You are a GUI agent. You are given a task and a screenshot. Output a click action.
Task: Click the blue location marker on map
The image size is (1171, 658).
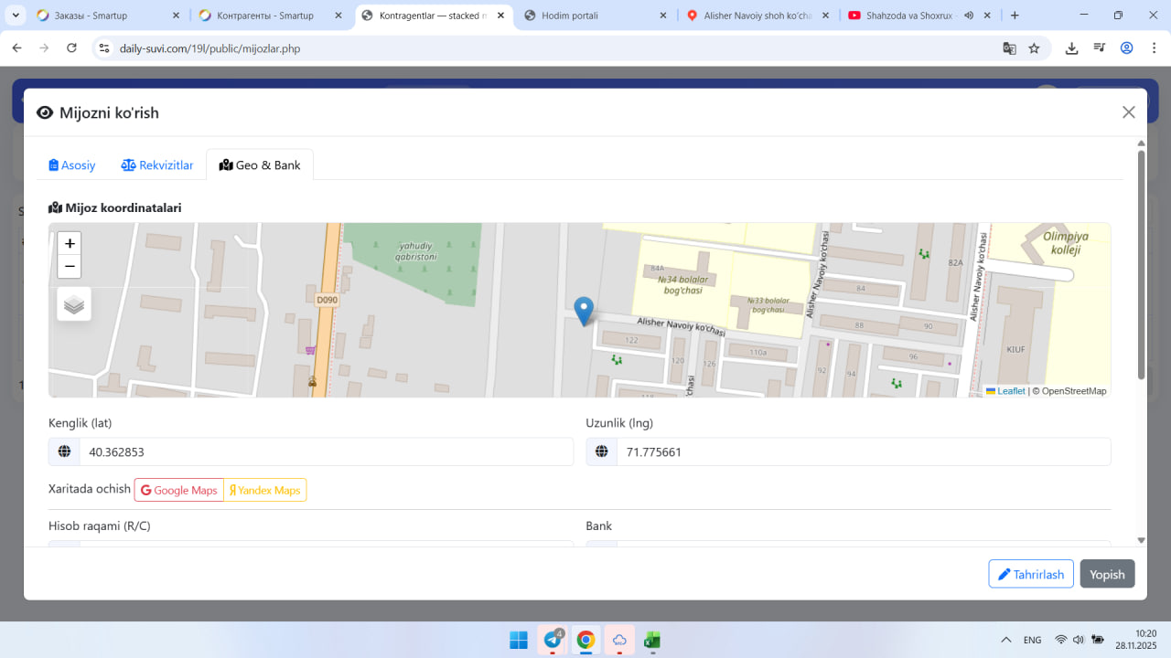(x=583, y=312)
